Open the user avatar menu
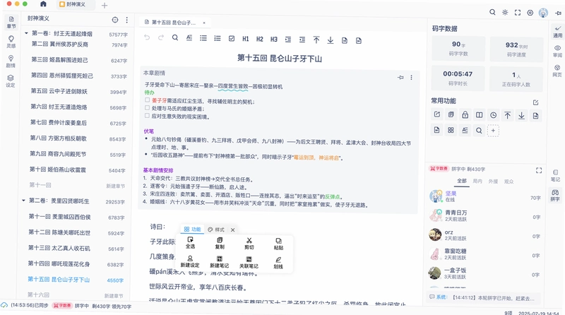Screen dimensions: 565x315 (543, 13)
